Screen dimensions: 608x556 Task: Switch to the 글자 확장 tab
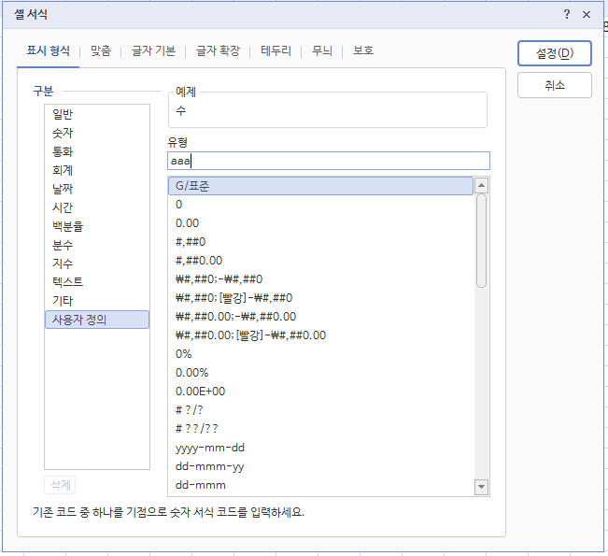[218, 50]
